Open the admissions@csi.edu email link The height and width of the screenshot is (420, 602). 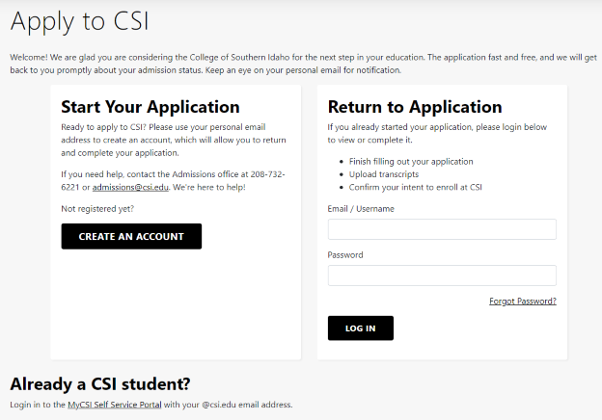(x=130, y=187)
